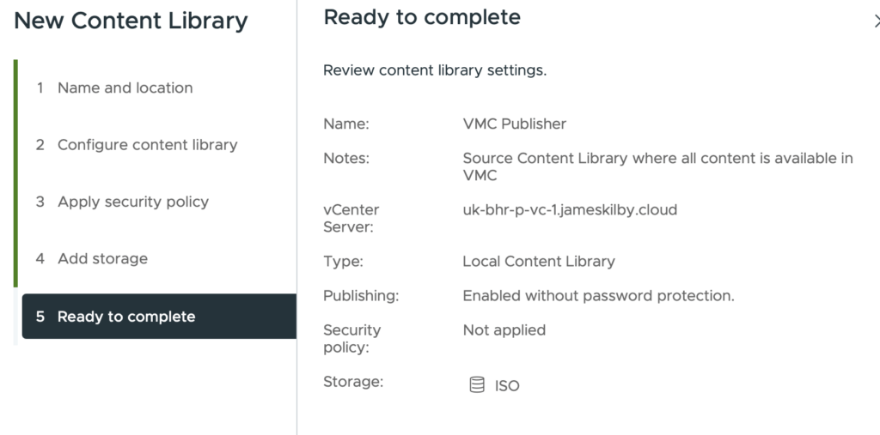Click the New Content Library title
Image resolution: width=880 pixels, height=435 pixels.
[x=131, y=21]
